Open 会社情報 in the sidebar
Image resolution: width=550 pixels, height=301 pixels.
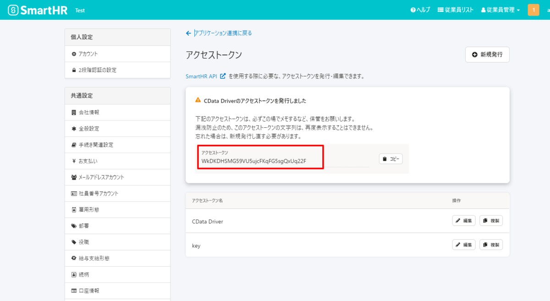(x=118, y=112)
